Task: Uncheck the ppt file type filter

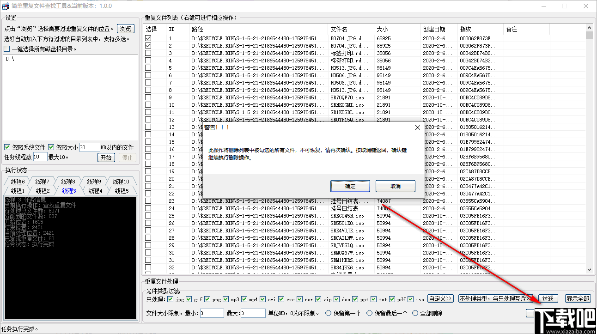Action: point(355,299)
